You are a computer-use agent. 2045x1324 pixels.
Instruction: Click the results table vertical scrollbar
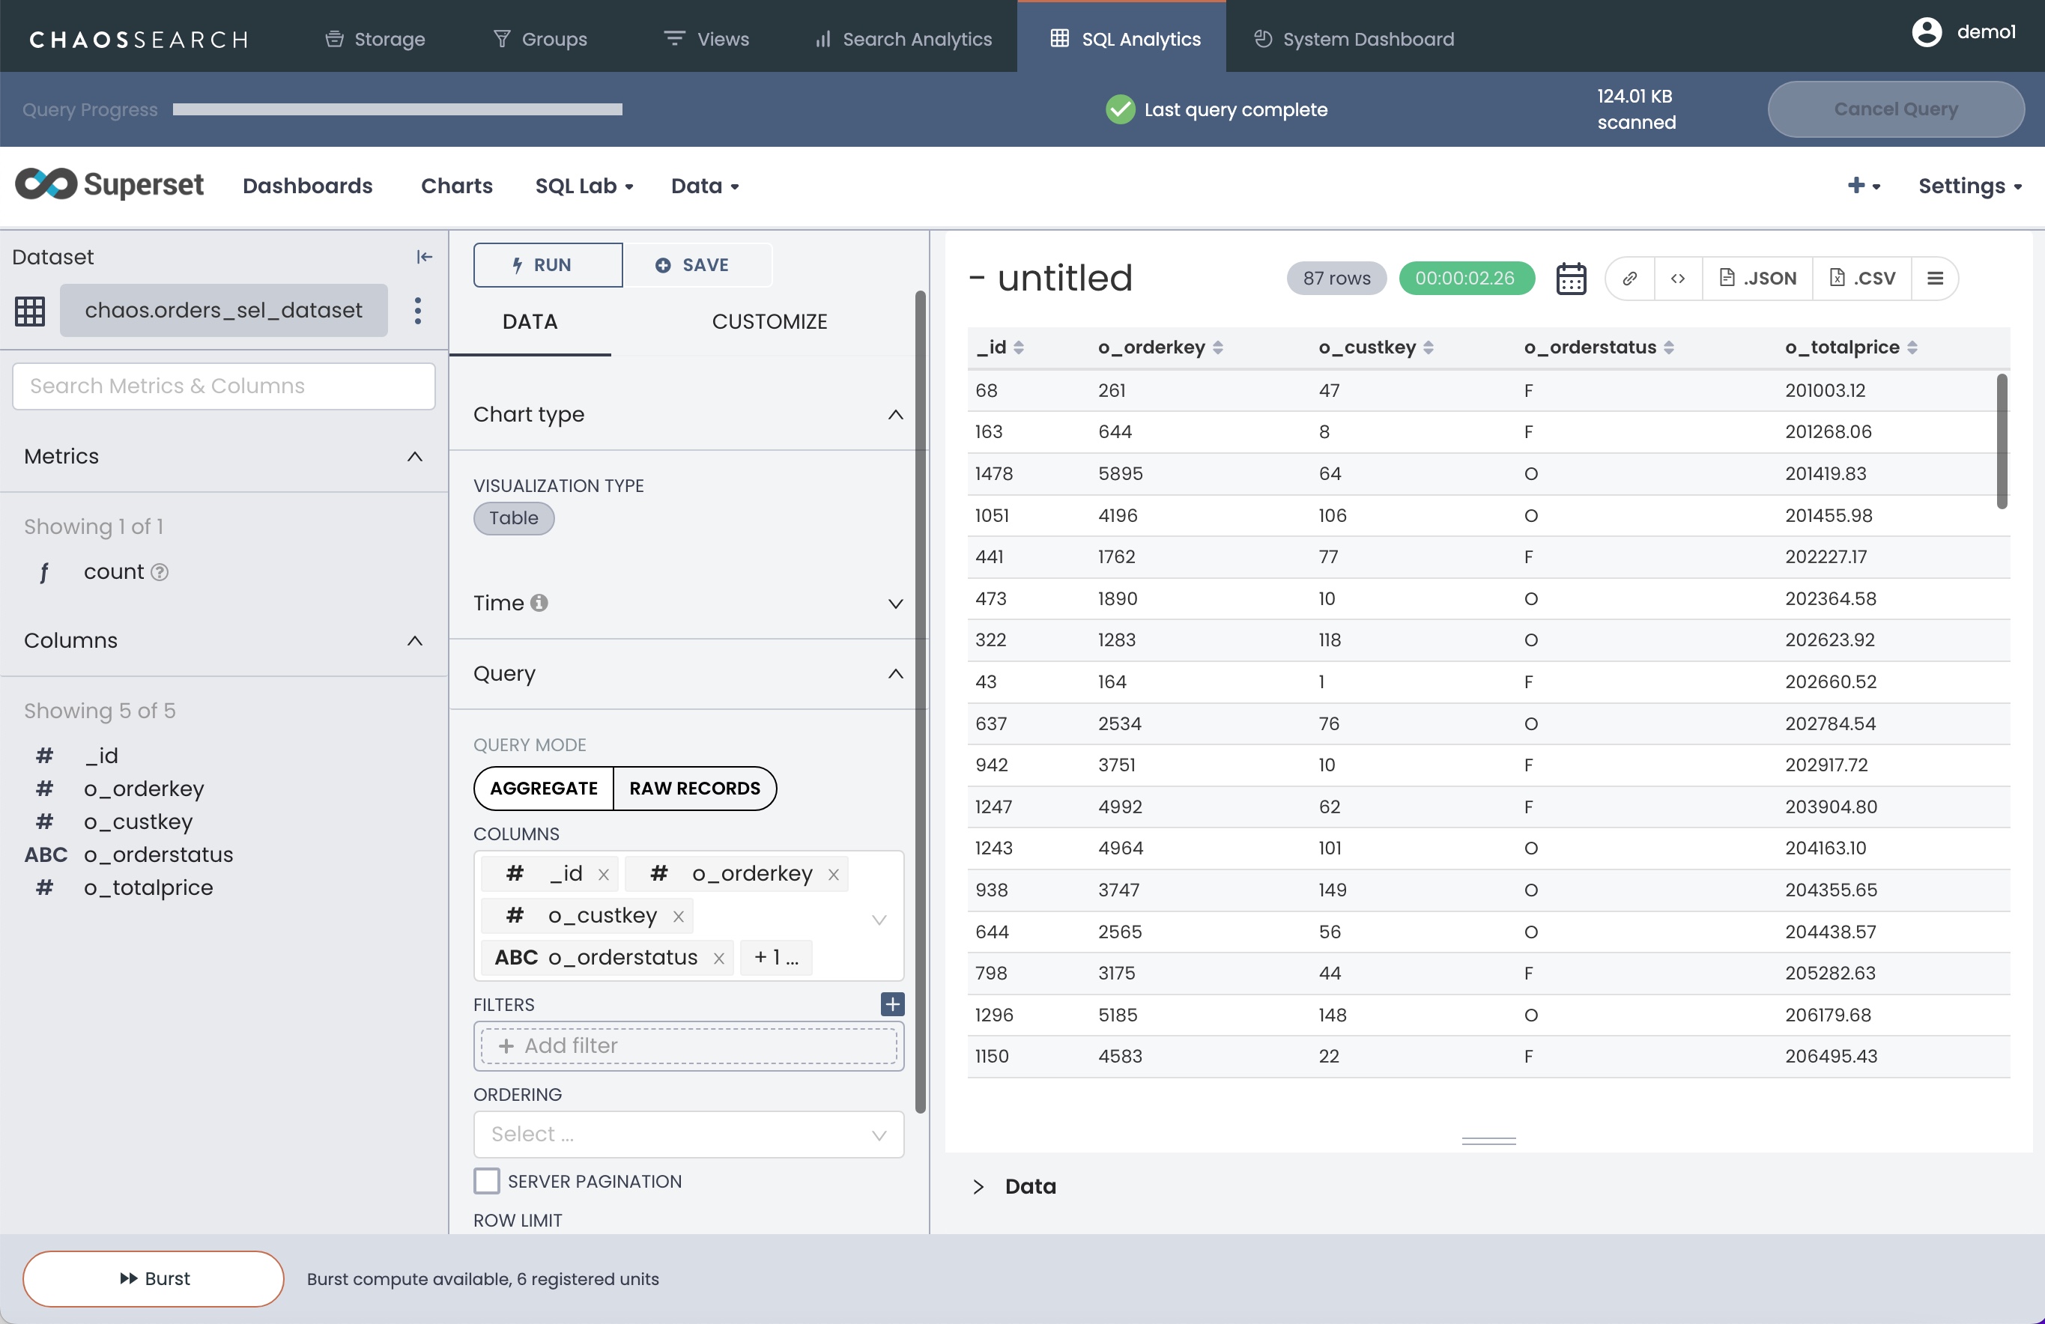pos(2002,441)
